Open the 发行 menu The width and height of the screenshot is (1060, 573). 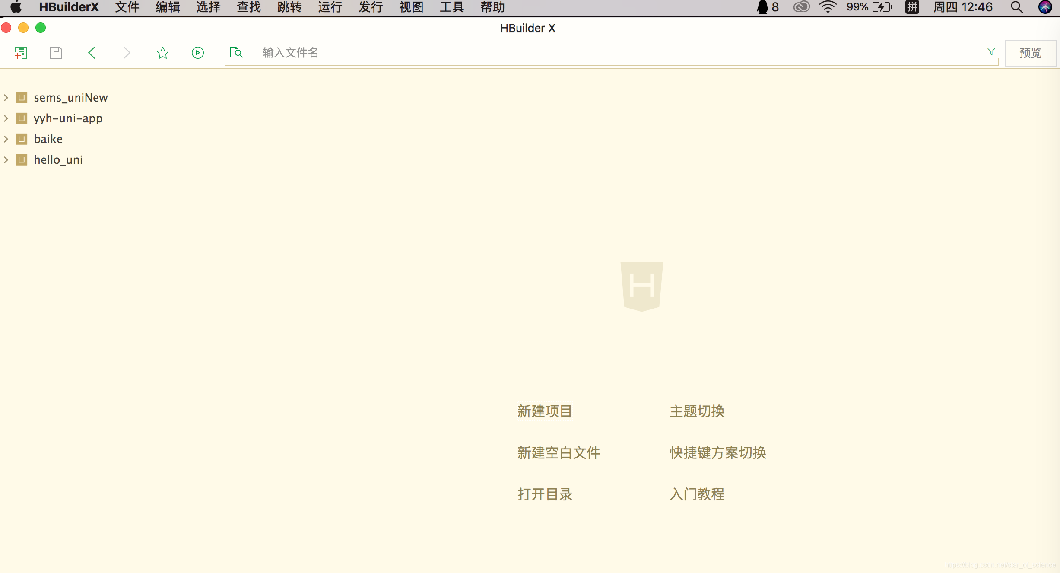coord(371,7)
